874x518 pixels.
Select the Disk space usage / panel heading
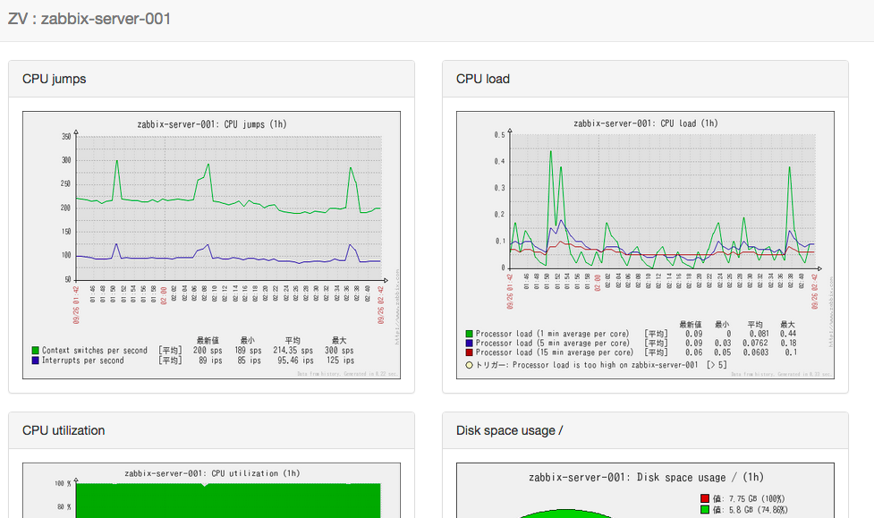pyautogui.click(x=510, y=430)
